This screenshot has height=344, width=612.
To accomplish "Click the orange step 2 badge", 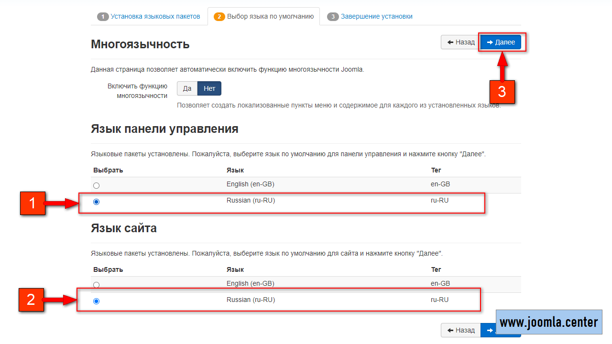I will [x=219, y=17].
